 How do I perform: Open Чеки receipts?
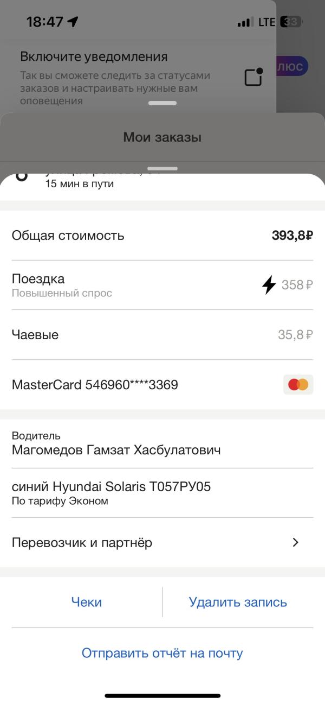[87, 602]
